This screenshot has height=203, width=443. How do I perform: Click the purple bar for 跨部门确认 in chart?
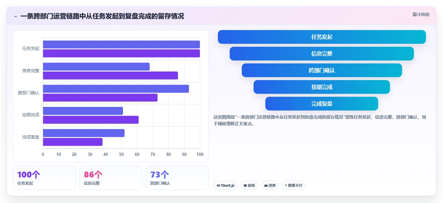point(100,97)
